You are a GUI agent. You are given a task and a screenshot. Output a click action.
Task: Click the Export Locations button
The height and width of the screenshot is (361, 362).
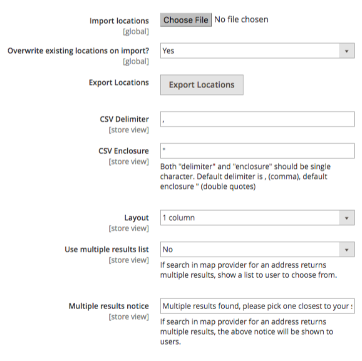202,85
